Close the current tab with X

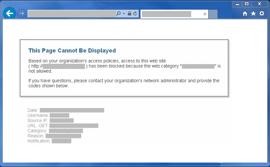(x=205, y=14)
